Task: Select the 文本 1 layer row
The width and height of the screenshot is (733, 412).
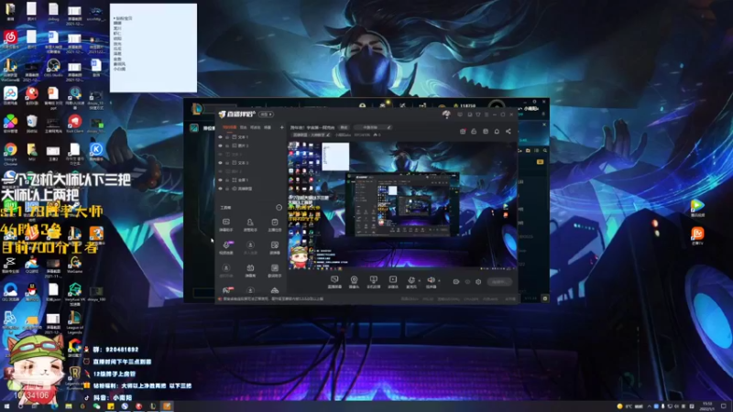Action: tap(251, 137)
